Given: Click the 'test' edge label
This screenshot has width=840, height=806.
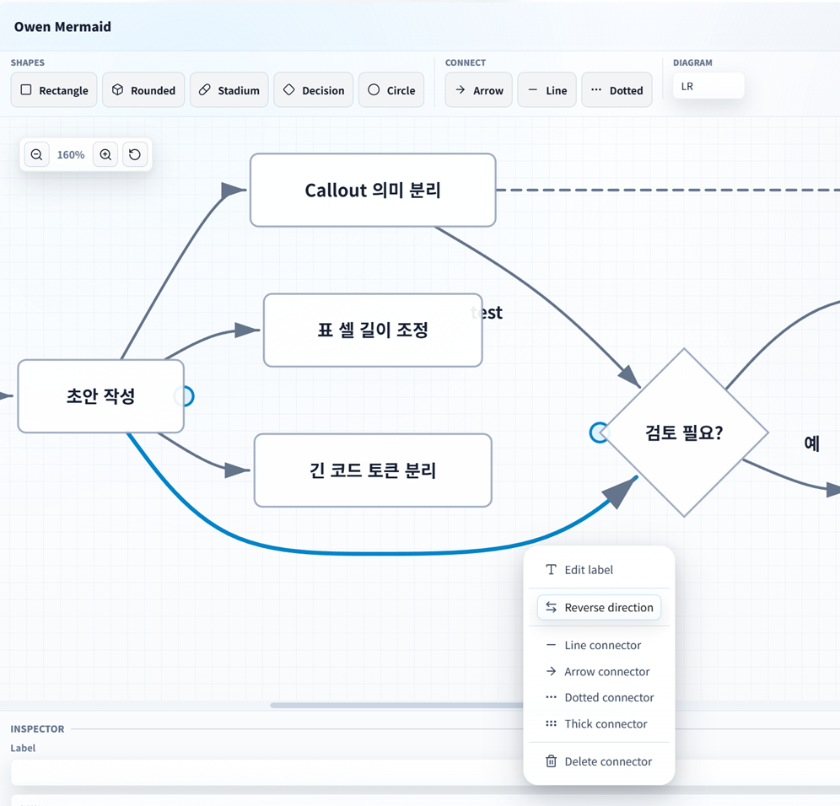Looking at the screenshot, I should [x=487, y=312].
